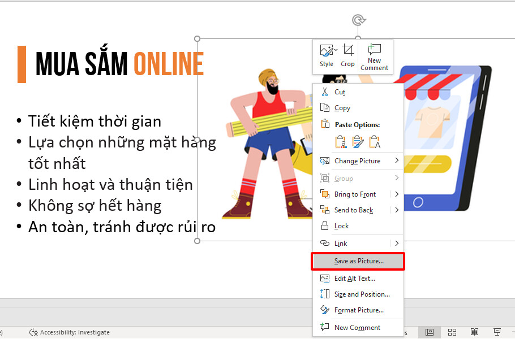Start the Slide Show from the status bar
Viewport: 515px width, 339px height.
coord(496,332)
